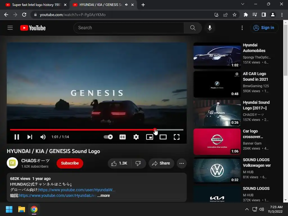View site information lock icon
The height and width of the screenshot is (216, 288).
tap(35, 15)
